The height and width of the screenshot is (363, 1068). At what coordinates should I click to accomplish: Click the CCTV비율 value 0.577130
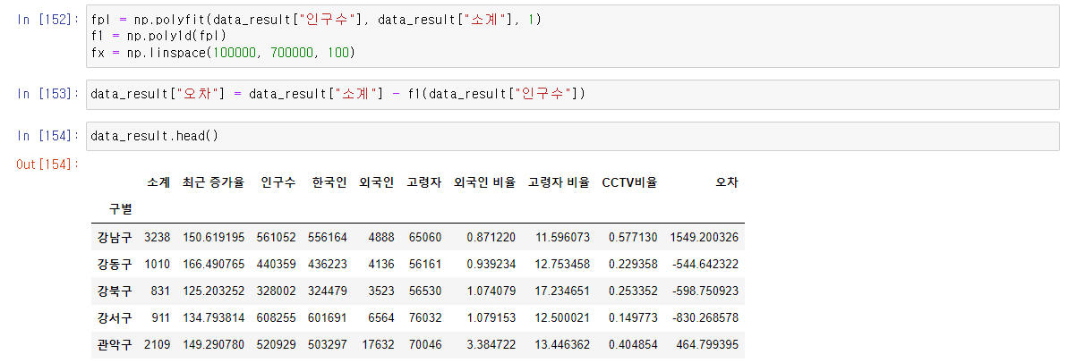tap(634, 237)
